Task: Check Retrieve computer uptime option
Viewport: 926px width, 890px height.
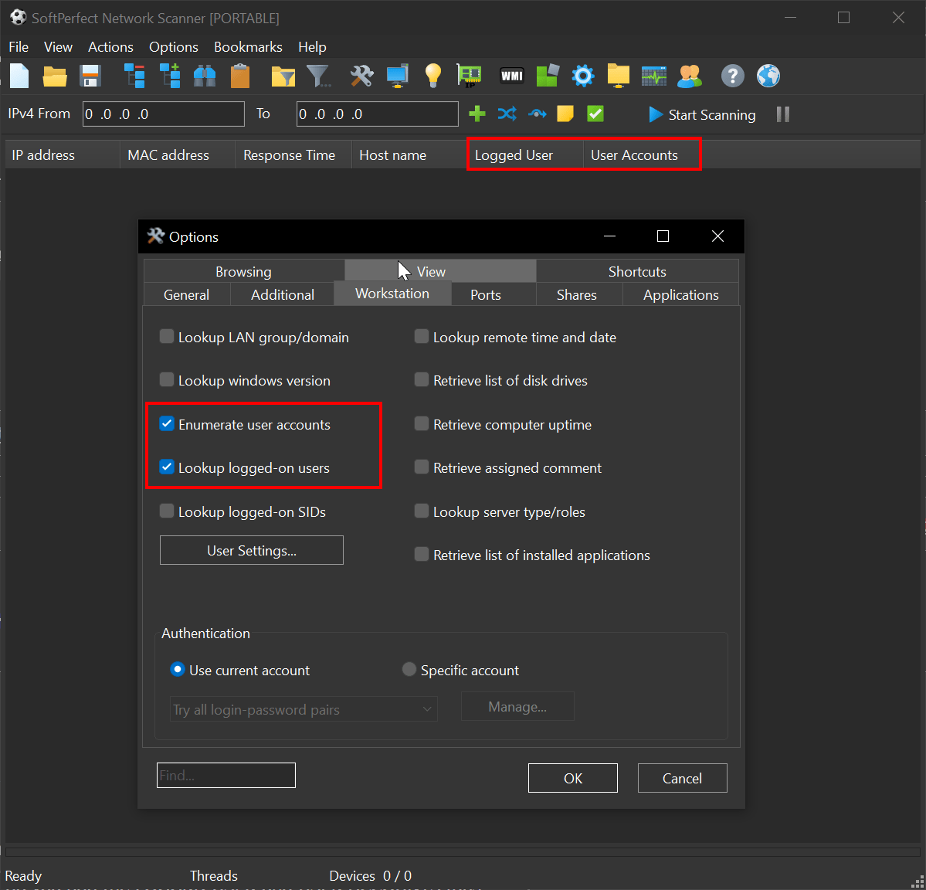Action: pyautogui.click(x=422, y=424)
